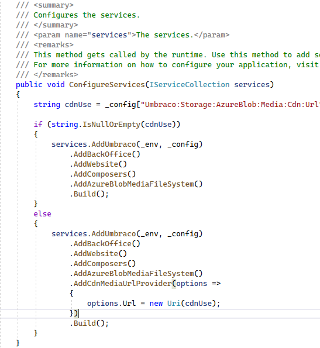This screenshot has width=320, height=348.
Task: Click the cdnUse variable declaration
Action: pyautogui.click(x=78, y=105)
